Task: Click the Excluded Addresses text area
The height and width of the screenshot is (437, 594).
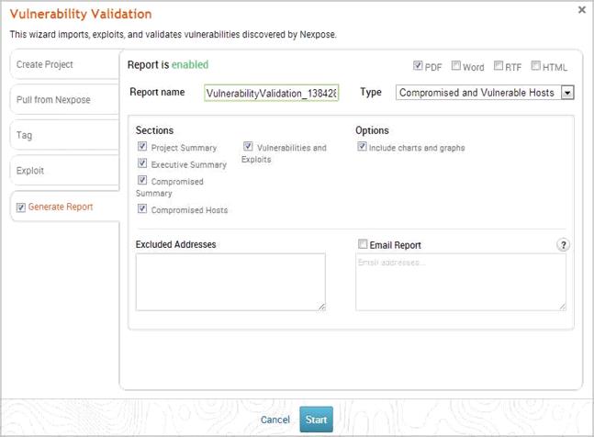Action: point(230,282)
